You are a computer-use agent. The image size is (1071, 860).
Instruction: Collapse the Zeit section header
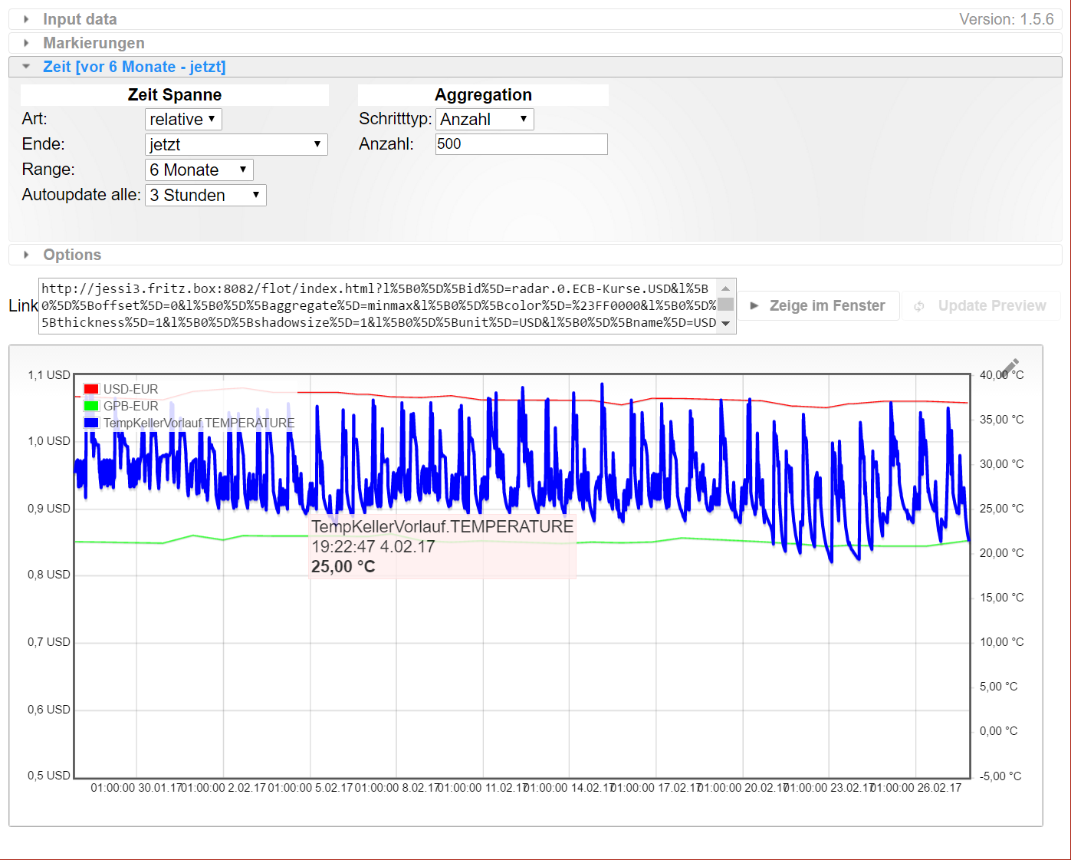pyautogui.click(x=535, y=67)
